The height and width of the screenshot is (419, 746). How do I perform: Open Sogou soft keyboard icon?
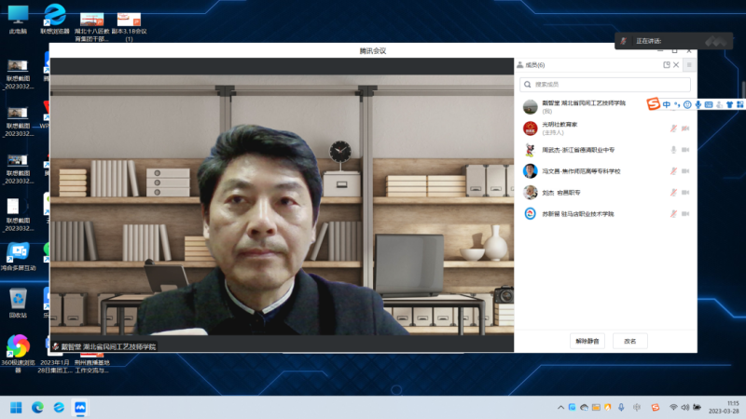[709, 104]
